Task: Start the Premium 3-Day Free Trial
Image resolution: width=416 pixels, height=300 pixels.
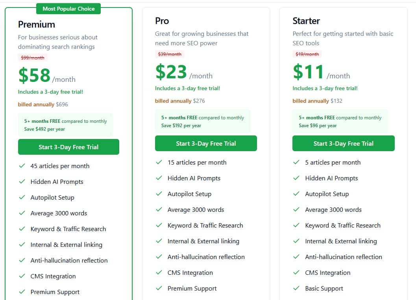Action: (x=68, y=146)
